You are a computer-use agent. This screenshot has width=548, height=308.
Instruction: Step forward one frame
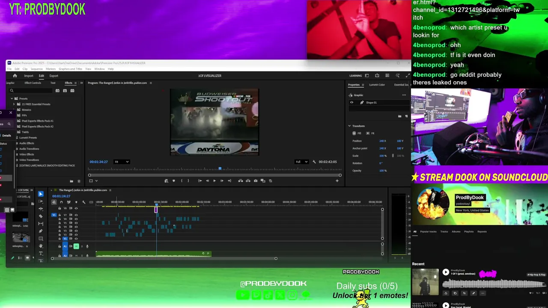click(222, 181)
